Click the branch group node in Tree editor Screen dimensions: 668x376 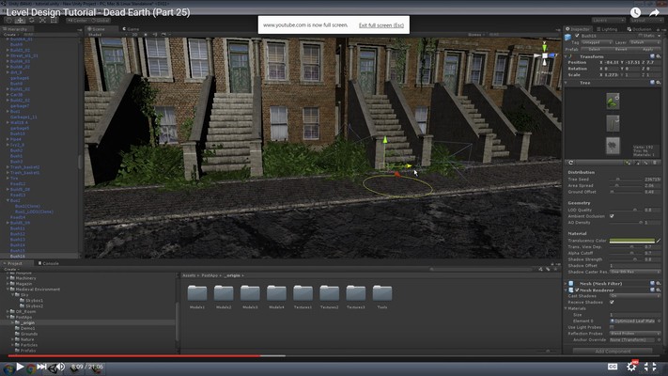coord(613,124)
